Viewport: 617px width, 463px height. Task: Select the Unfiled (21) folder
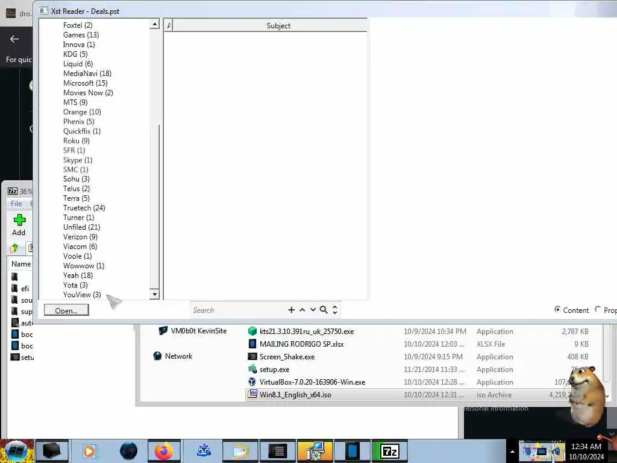tap(81, 227)
